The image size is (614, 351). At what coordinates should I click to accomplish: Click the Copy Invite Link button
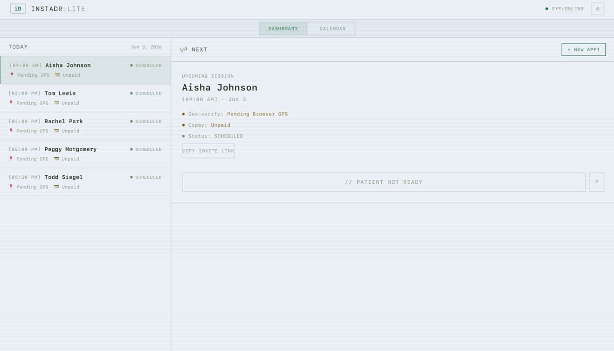208,151
